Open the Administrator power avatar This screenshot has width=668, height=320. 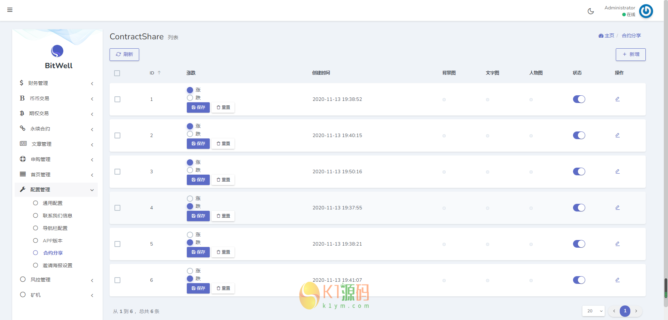(x=646, y=11)
